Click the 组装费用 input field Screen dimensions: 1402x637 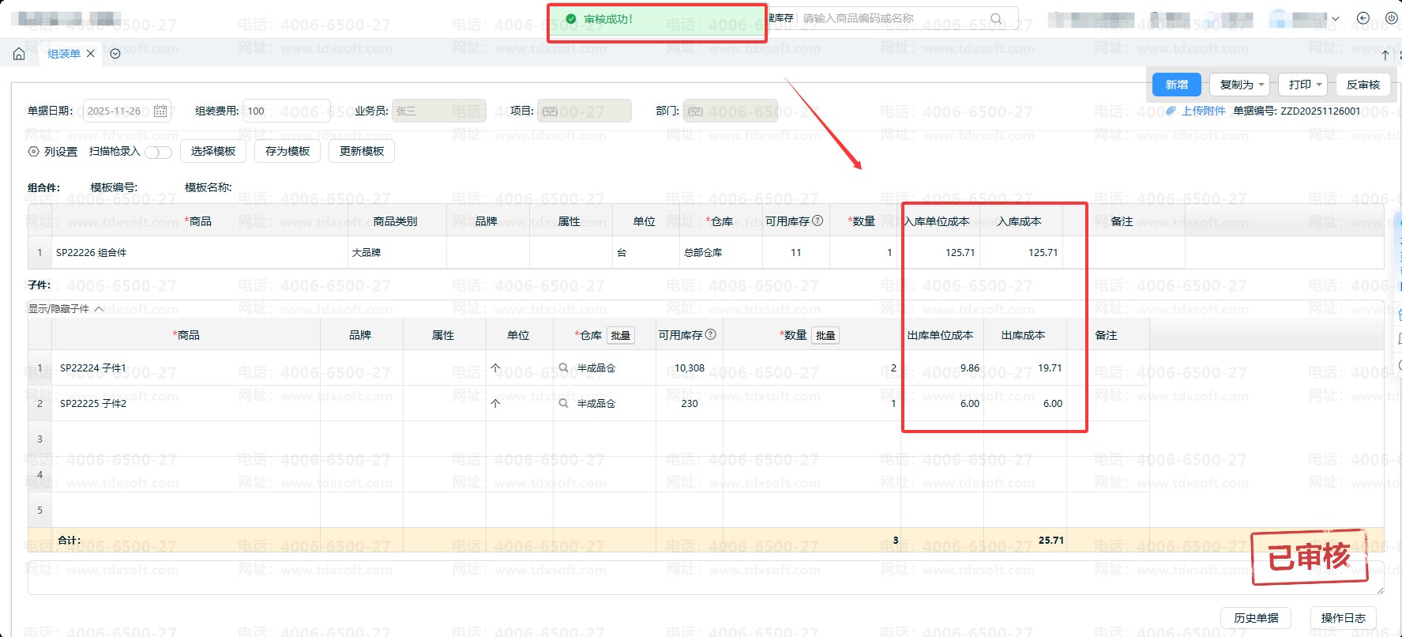pyautogui.click(x=286, y=111)
